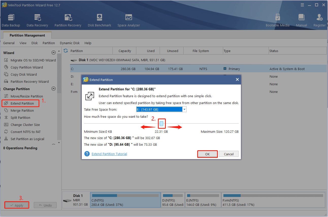This screenshot has height=217, width=328.
Task: Select Move/Resize Partition
Action: point(23,96)
